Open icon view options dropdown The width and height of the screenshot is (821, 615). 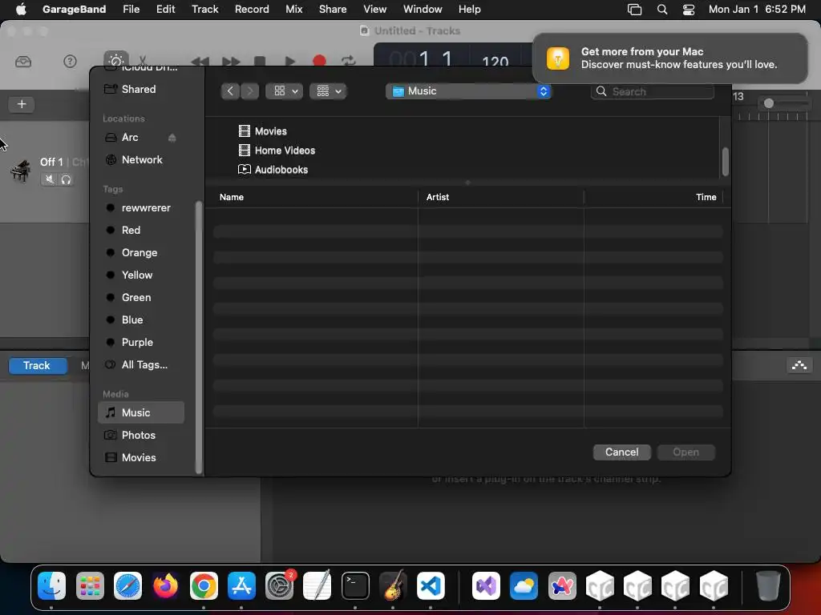coord(285,91)
